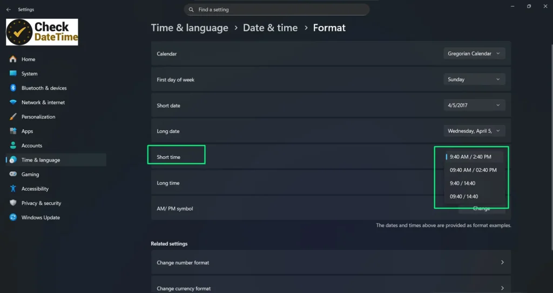This screenshot has width=553, height=293.
Task: Click Change button for AM/PM symbol
Action: click(482, 208)
